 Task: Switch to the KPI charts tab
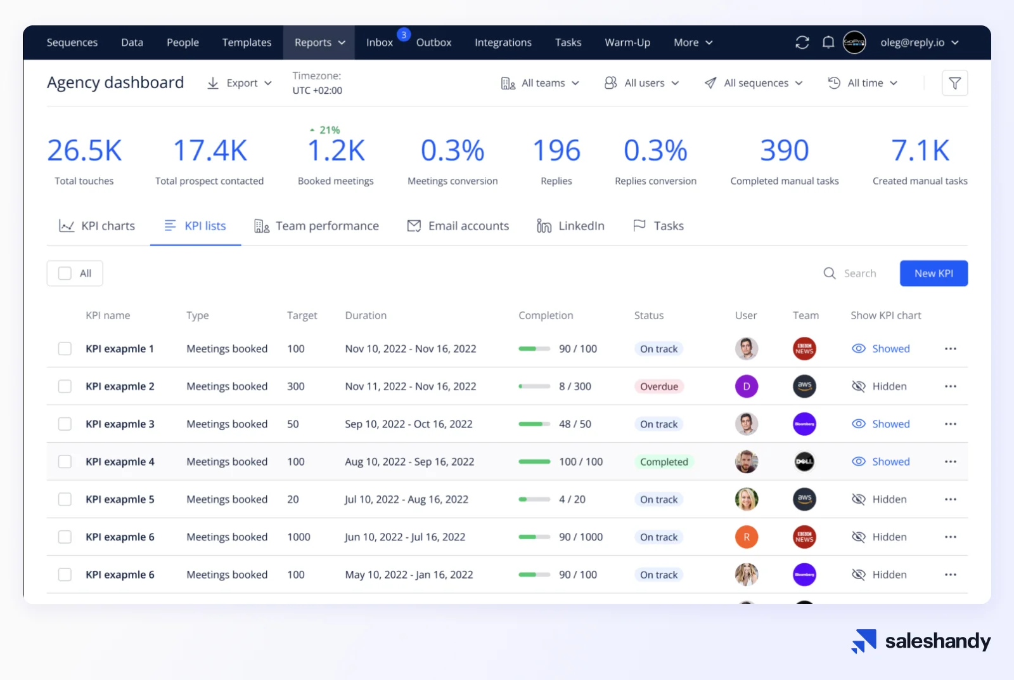coord(97,226)
